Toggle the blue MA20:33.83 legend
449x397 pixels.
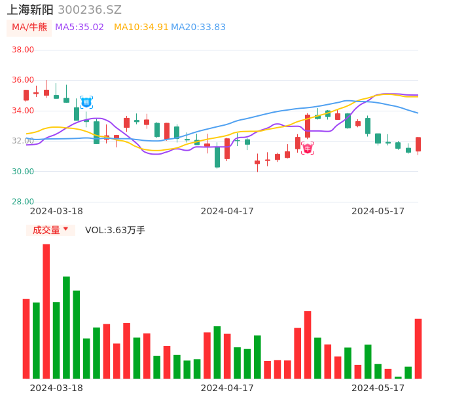(x=198, y=28)
